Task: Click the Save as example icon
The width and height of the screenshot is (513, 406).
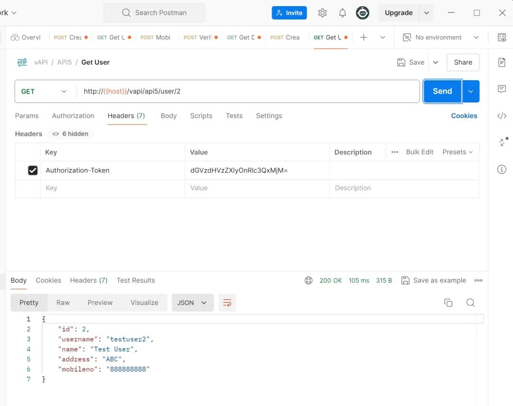Action: pos(405,280)
